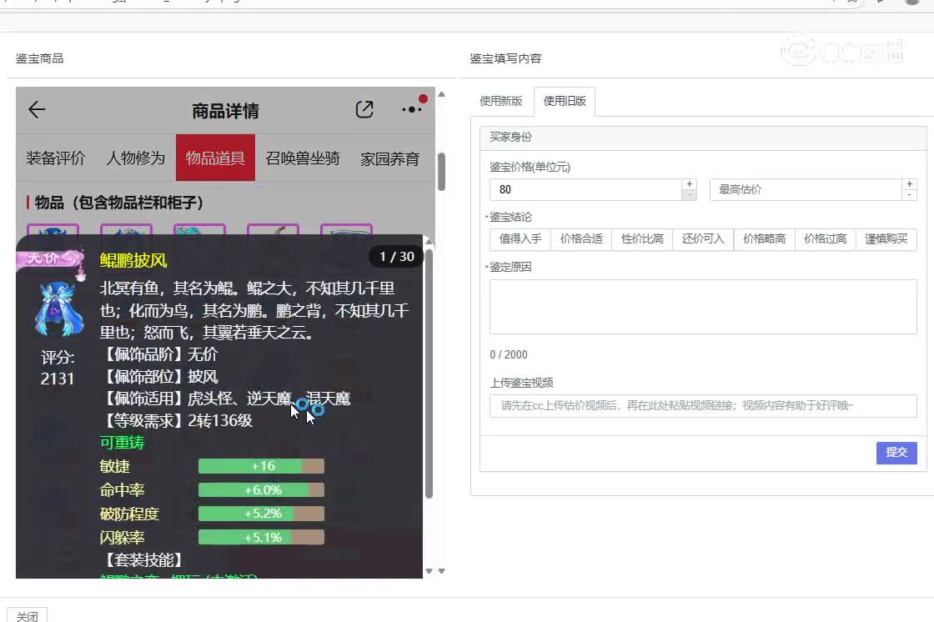Switch to the 使用旧版 tab

click(565, 101)
